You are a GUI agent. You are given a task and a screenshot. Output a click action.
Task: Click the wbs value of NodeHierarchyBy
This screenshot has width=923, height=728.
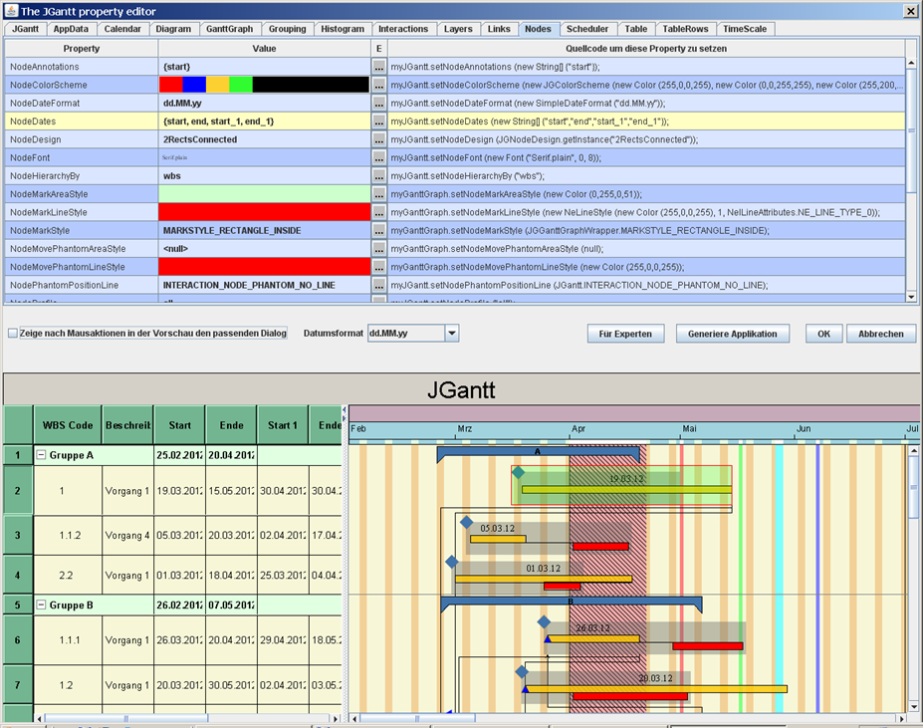click(172, 176)
